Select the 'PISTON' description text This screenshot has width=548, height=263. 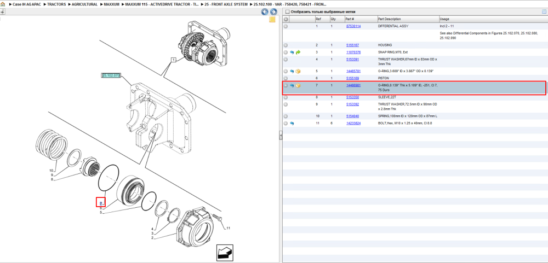[x=384, y=78]
